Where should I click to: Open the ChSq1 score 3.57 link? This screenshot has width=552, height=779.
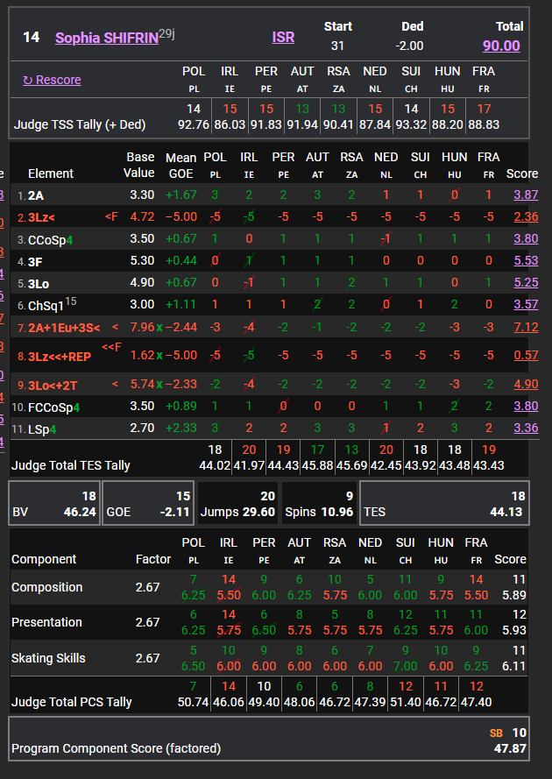(525, 304)
